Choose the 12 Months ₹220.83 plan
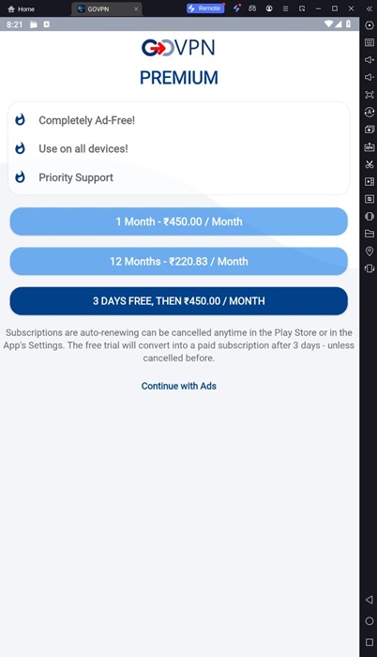Image resolution: width=377 pixels, height=657 pixels. click(178, 261)
